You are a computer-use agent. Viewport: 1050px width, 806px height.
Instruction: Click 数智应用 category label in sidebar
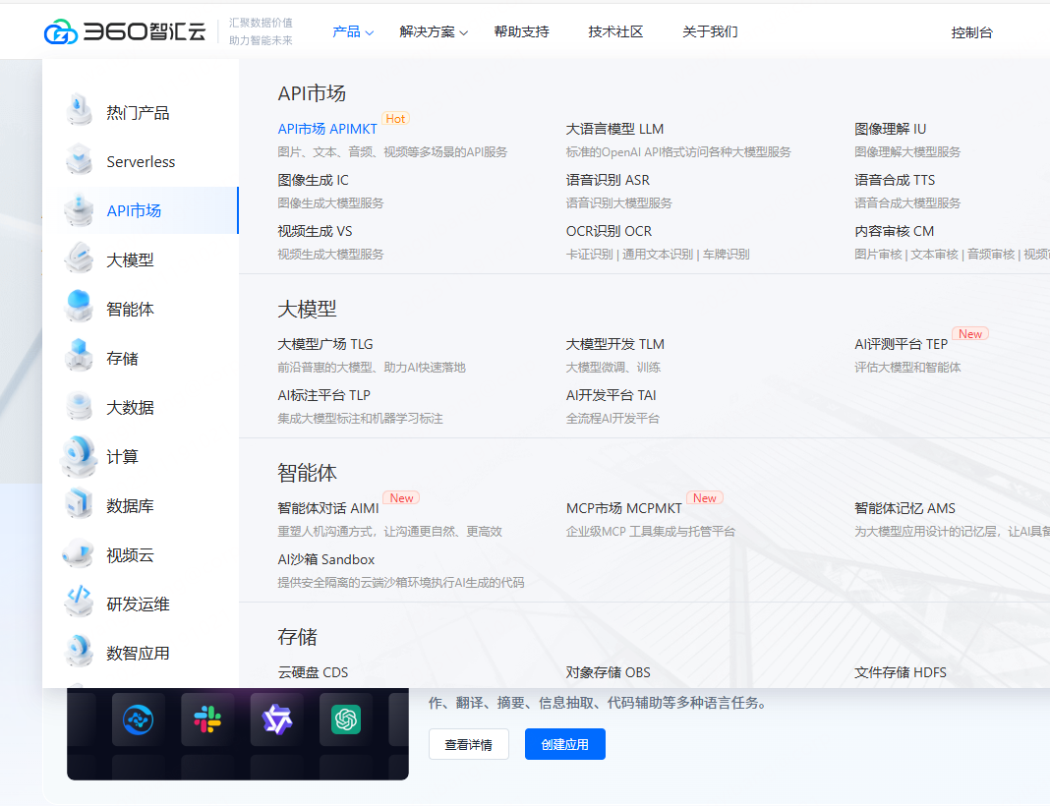pyautogui.click(x=138, y=654)
